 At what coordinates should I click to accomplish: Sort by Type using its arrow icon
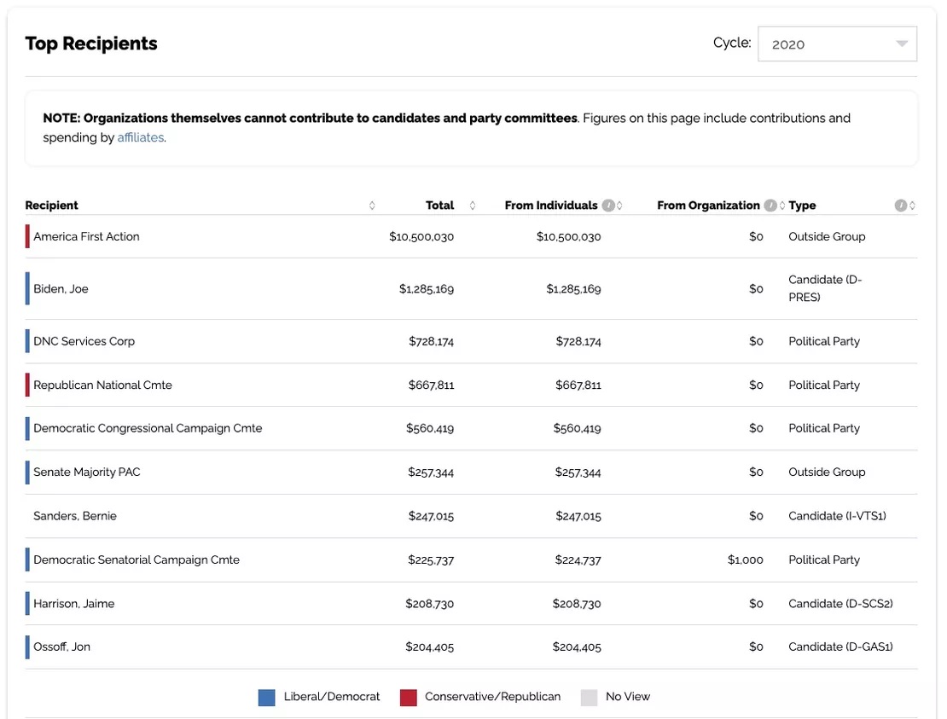pyautogui.click(x=912, y=206)
